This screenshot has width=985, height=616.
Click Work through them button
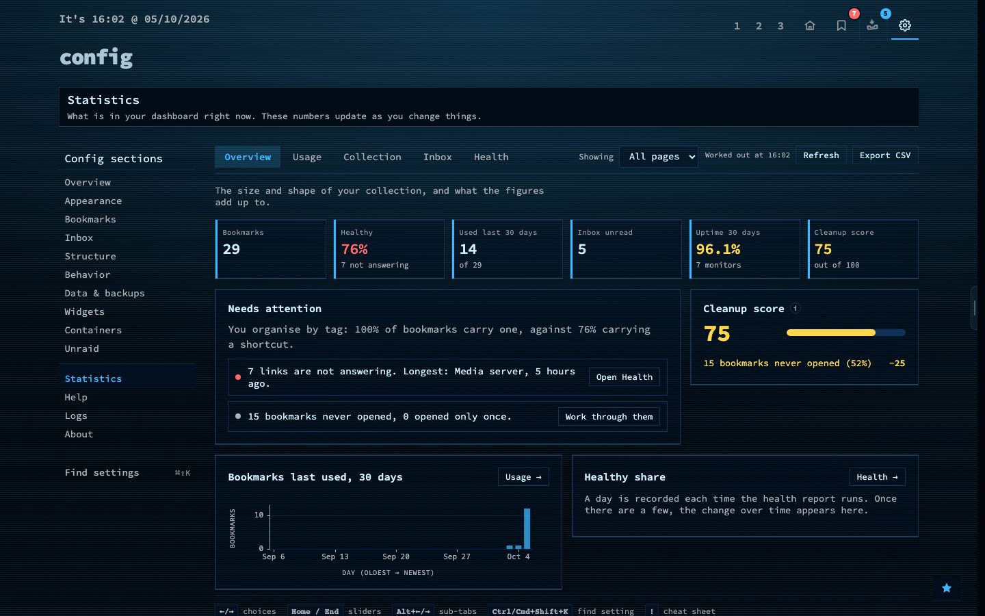(x=609, y=417)
